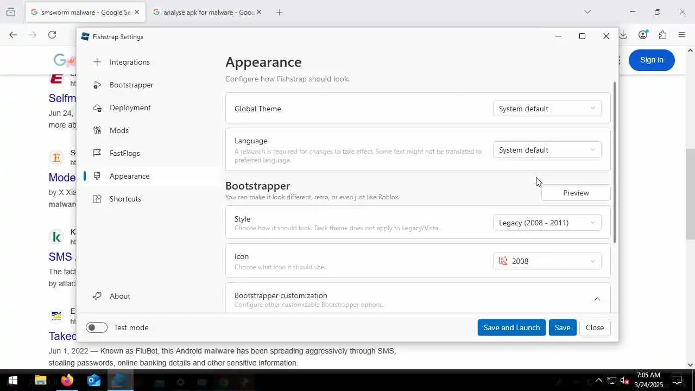Click the Deployment cloud icon

coord(97,108)
